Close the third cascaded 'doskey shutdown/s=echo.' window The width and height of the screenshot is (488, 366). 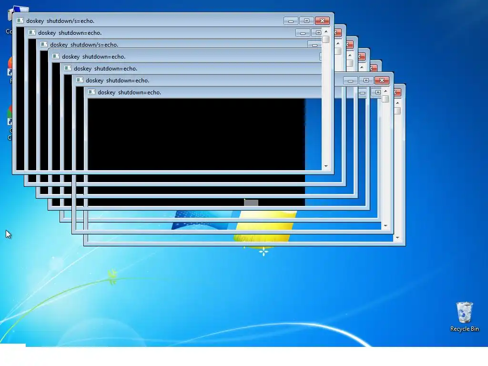tap(350, 44)
